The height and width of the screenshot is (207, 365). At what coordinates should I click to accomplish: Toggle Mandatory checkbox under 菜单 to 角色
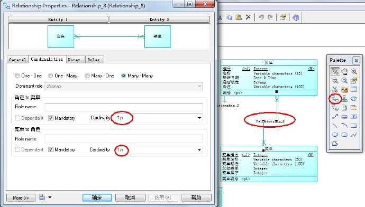(50, 149)
